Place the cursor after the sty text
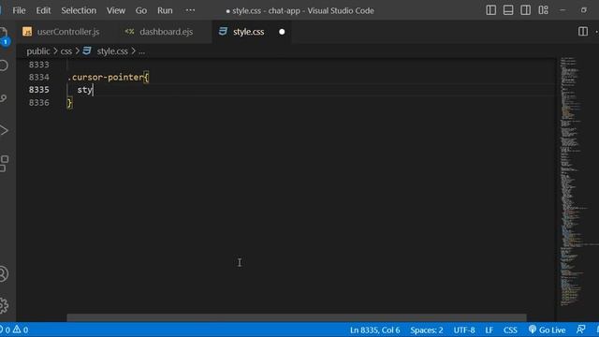The image size is (599, 337). pyautogui.click(x=93, y=90)
